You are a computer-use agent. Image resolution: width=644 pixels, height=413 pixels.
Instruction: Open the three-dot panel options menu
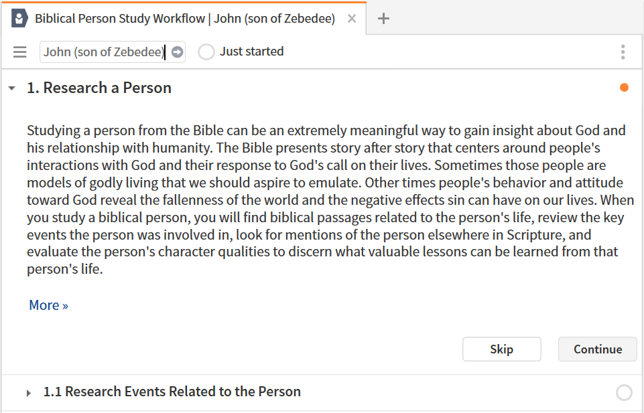(623, 52)
